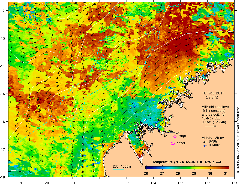Image resolution: width=240 pixels, height=185 pixels.
Task: Click latitude axis label -17
Action: (3, 149)
